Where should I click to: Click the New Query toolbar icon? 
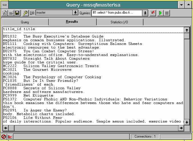coord(5,13)
